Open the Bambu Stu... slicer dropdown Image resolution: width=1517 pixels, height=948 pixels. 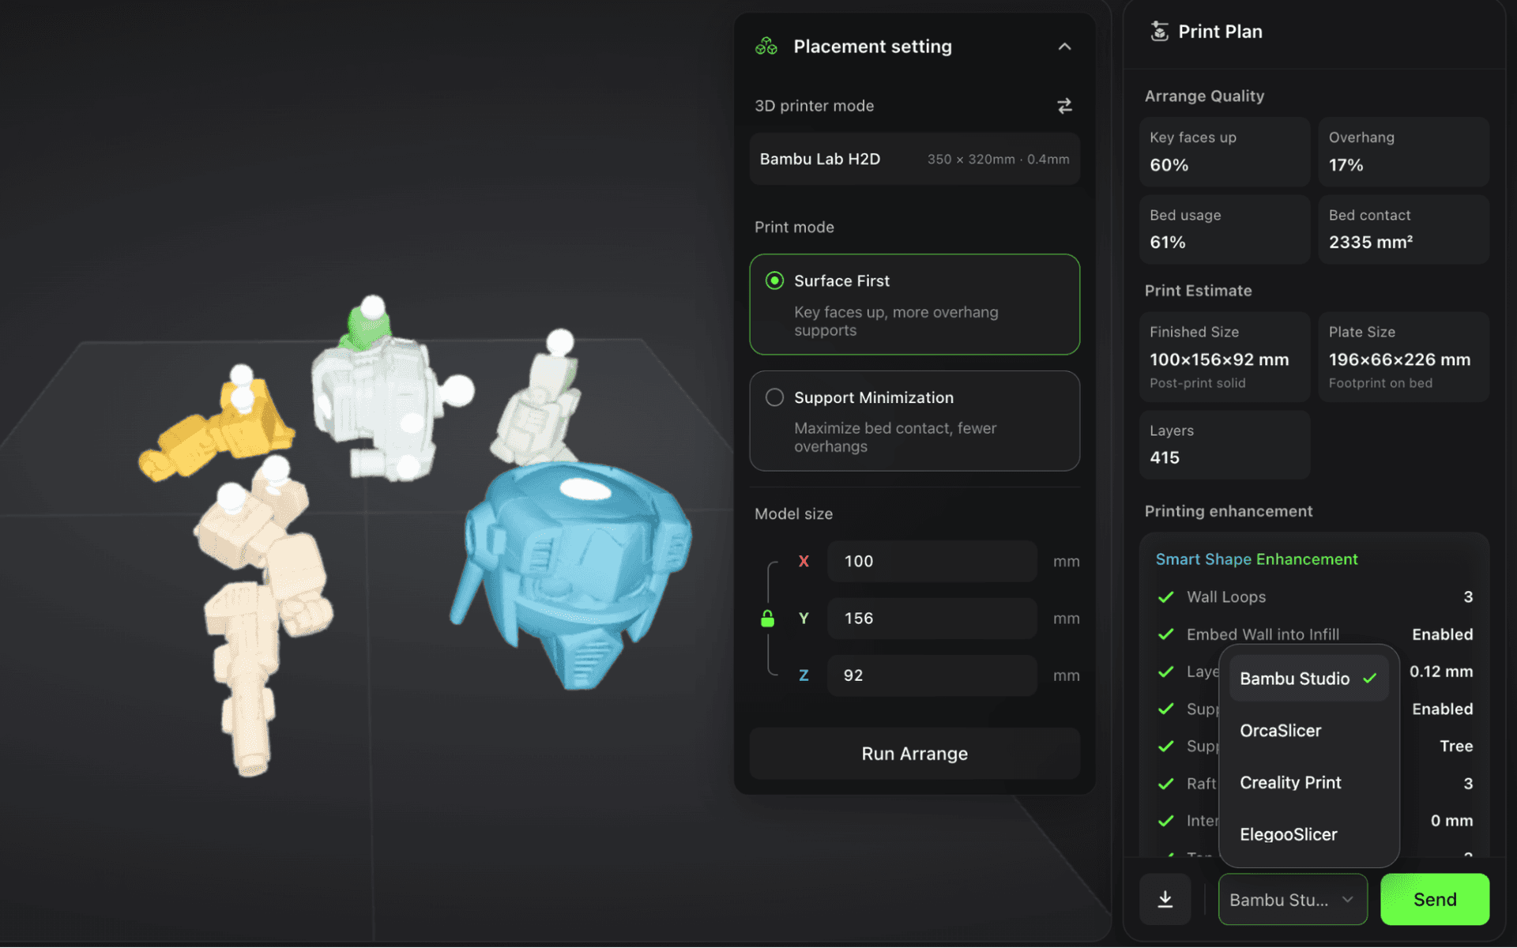click(x=1293, y=899)
